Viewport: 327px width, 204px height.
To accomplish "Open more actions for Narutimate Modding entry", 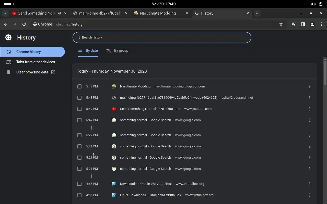I will point(310,86).
